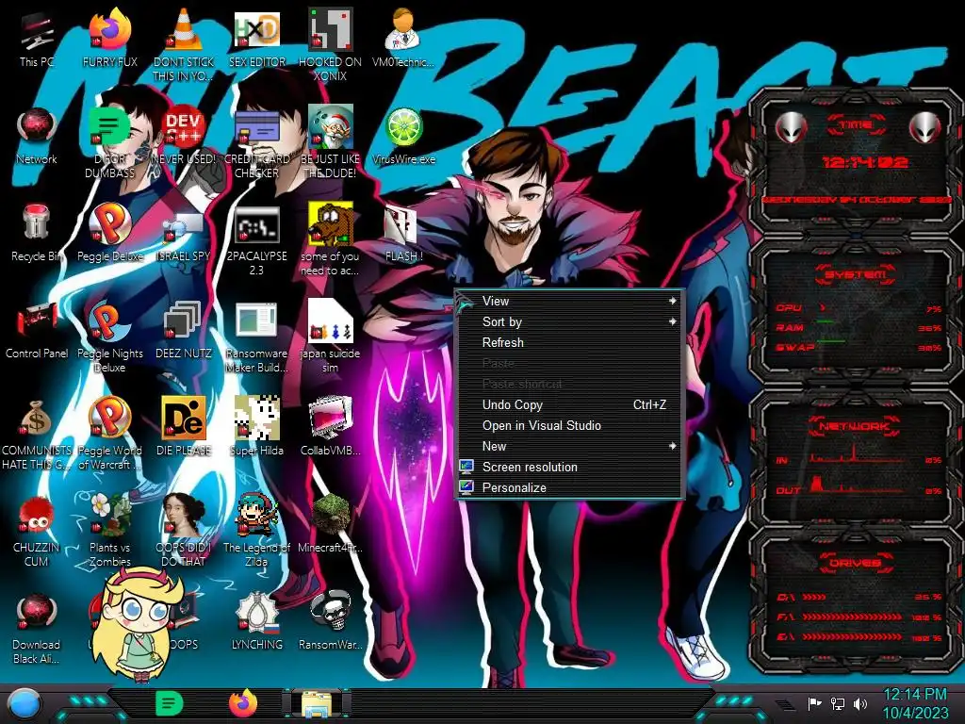Open the Sort by submenu arrow
965x724 pixels.
(673, 322)
